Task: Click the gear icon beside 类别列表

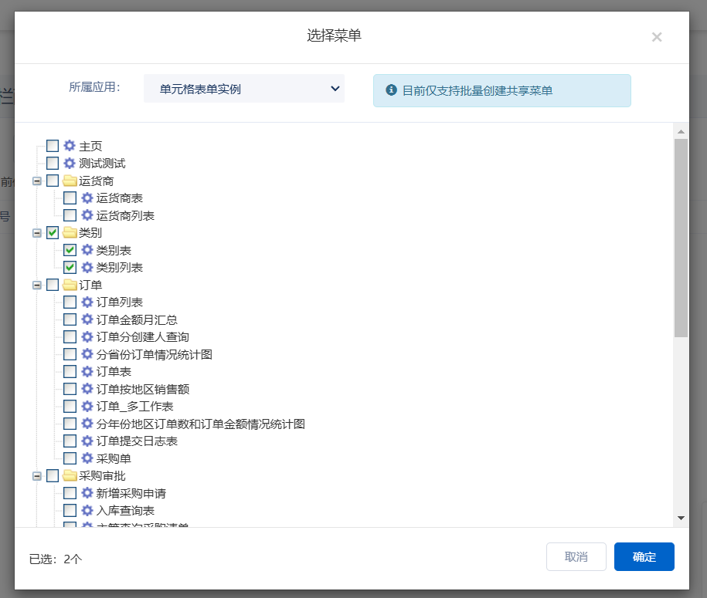Action: (x=87, y=267)
